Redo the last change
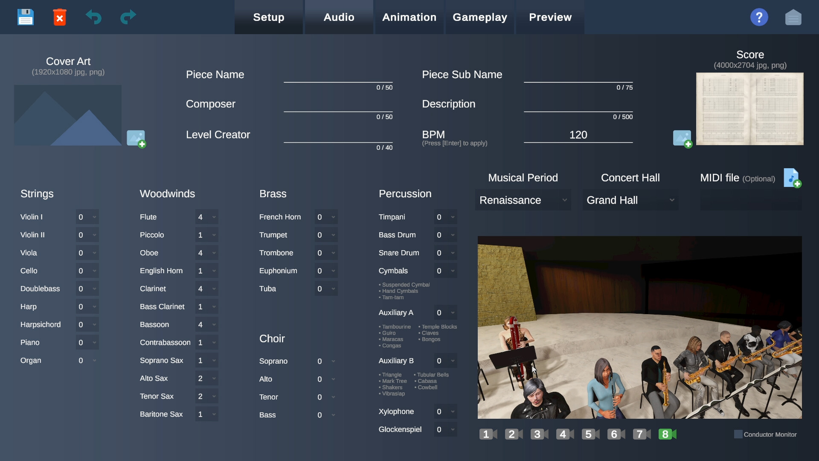Viewport: 819px width, 461px height. tap(127, 17)
